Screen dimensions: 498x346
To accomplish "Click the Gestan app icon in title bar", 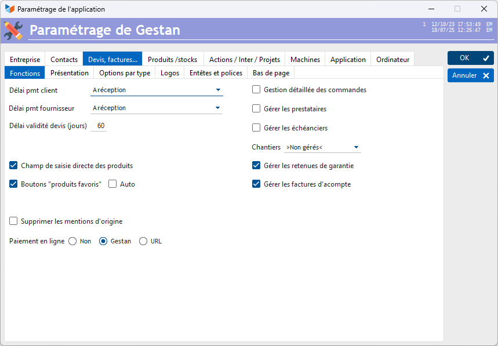I will pyautogui.click(x=10, y=9).
